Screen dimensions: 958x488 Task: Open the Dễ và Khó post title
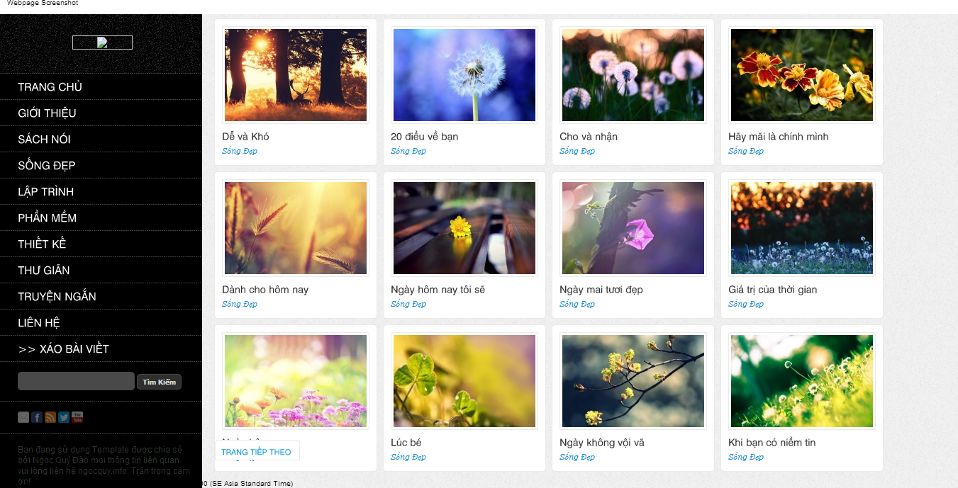(245, 137)
